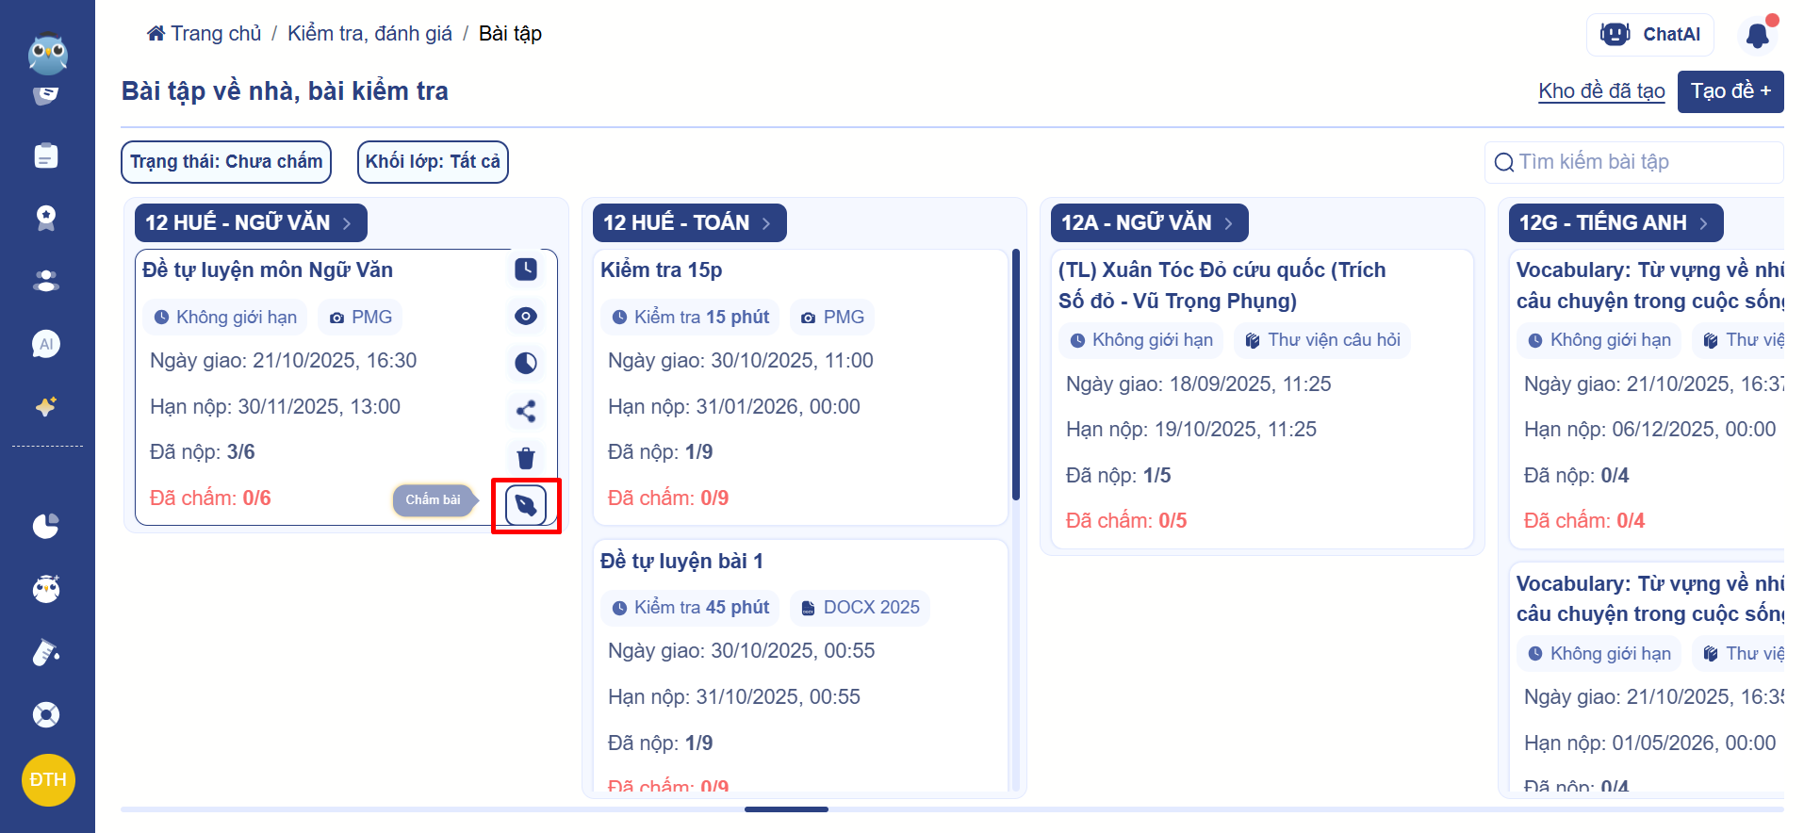1804x833 pixels.
Task: Click the Chấm bài pen icon
Action: click(526, 506)
